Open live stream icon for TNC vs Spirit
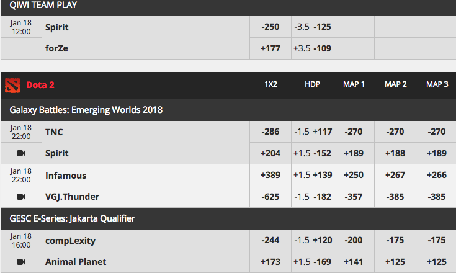The height and width of the screenshot is (273, 456). [x=21, y=153]
